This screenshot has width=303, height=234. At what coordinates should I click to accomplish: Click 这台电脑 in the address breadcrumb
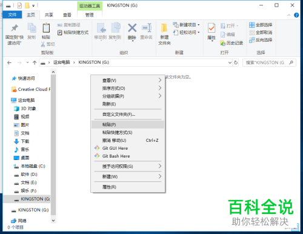[x=62, y=62]
